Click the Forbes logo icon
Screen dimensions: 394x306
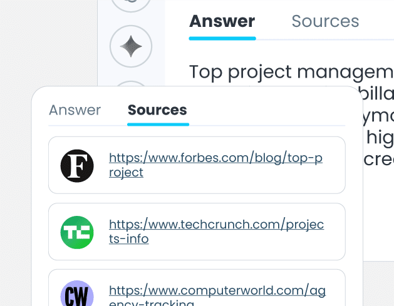click(77, 165)
